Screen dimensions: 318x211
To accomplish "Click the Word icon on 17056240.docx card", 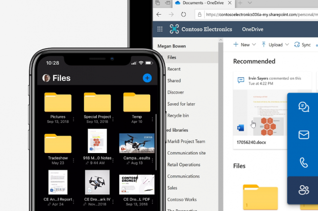I will coord(241,128).
